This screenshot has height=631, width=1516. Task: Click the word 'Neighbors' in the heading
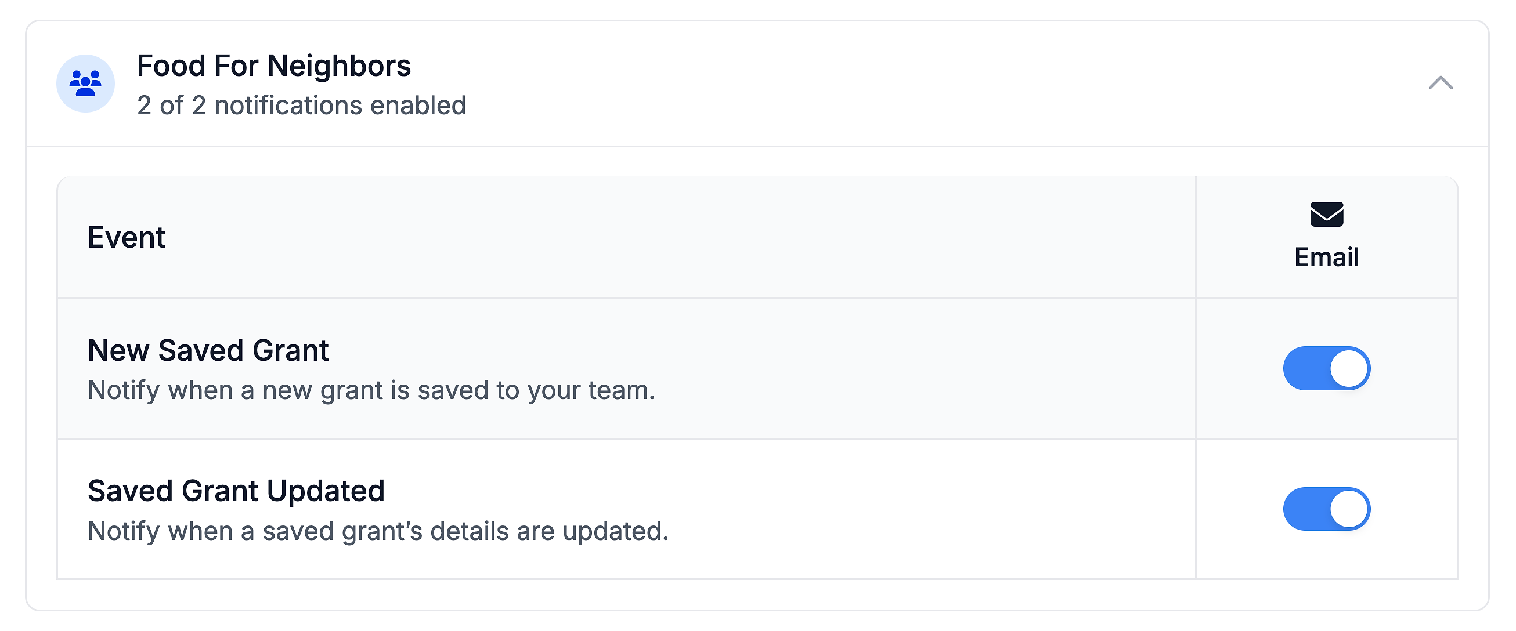click(x=339, y=66)
